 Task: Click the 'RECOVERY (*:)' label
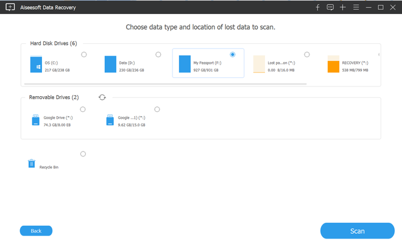355,63
